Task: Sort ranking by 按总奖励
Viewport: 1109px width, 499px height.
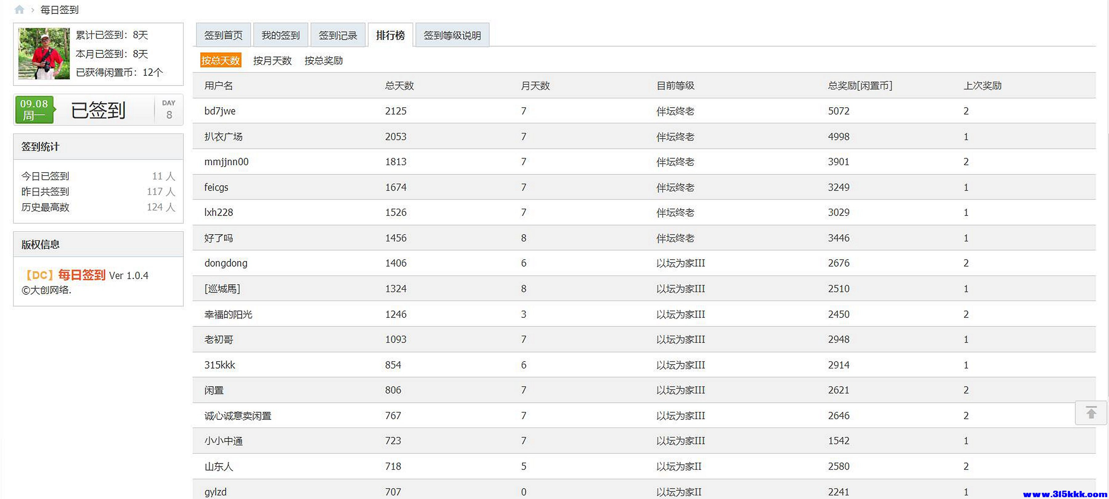Action: pyautogui.click(x=323, y=60)
